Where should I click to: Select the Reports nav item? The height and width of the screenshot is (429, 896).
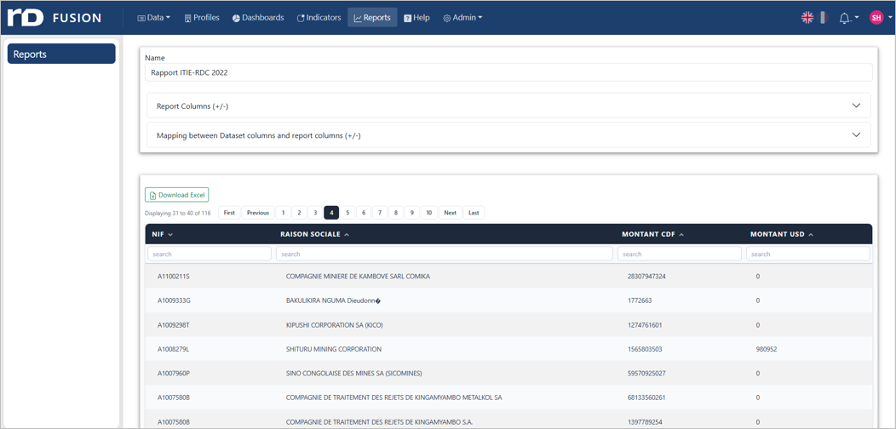(x=372, y=18)
